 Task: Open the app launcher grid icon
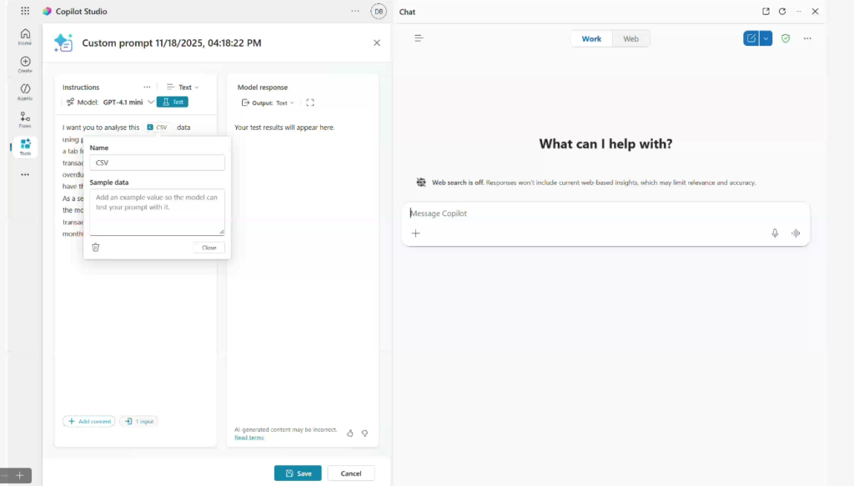25,11
